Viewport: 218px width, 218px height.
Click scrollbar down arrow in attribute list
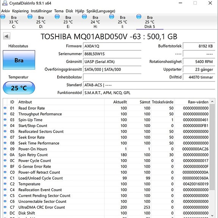212,215
